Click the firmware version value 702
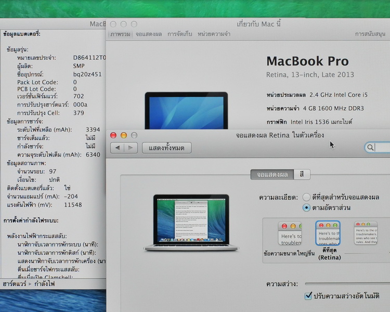Screen dimensions: 390x312 click(x=79, y=96)
